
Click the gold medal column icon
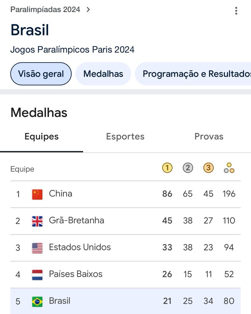tap(167, 168)
